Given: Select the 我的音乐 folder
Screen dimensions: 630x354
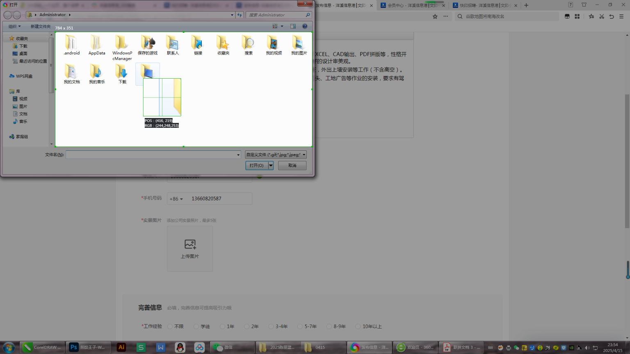Looking at the screenshot, I should [97, 74].
